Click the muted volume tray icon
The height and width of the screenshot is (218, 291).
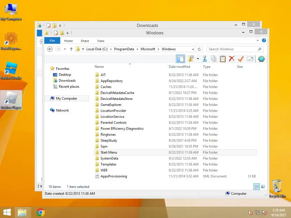250,213
